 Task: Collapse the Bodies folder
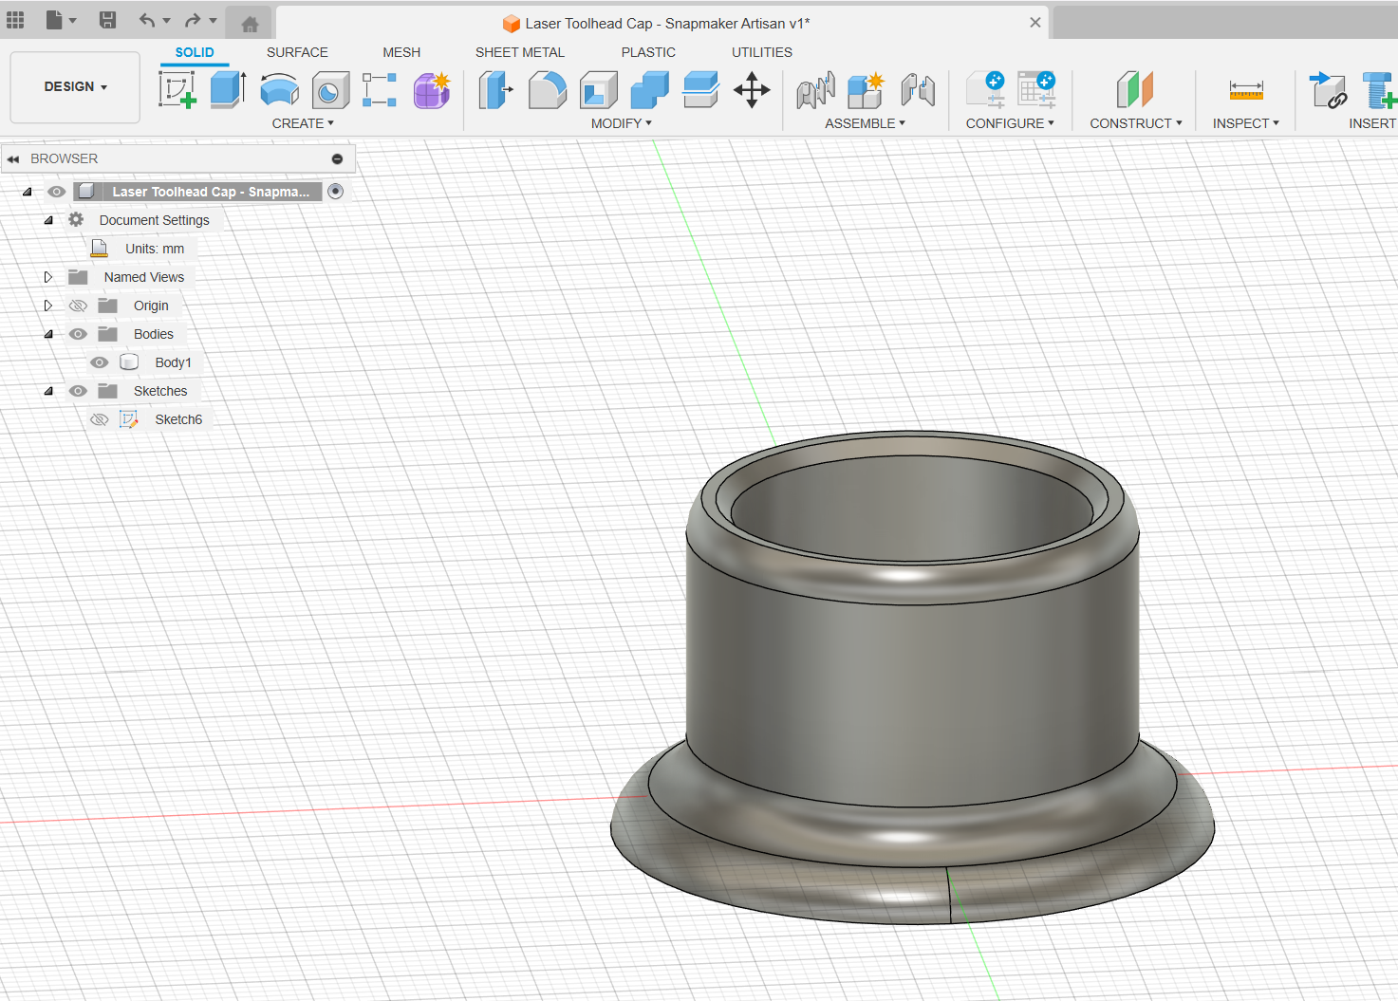(48, 334)
